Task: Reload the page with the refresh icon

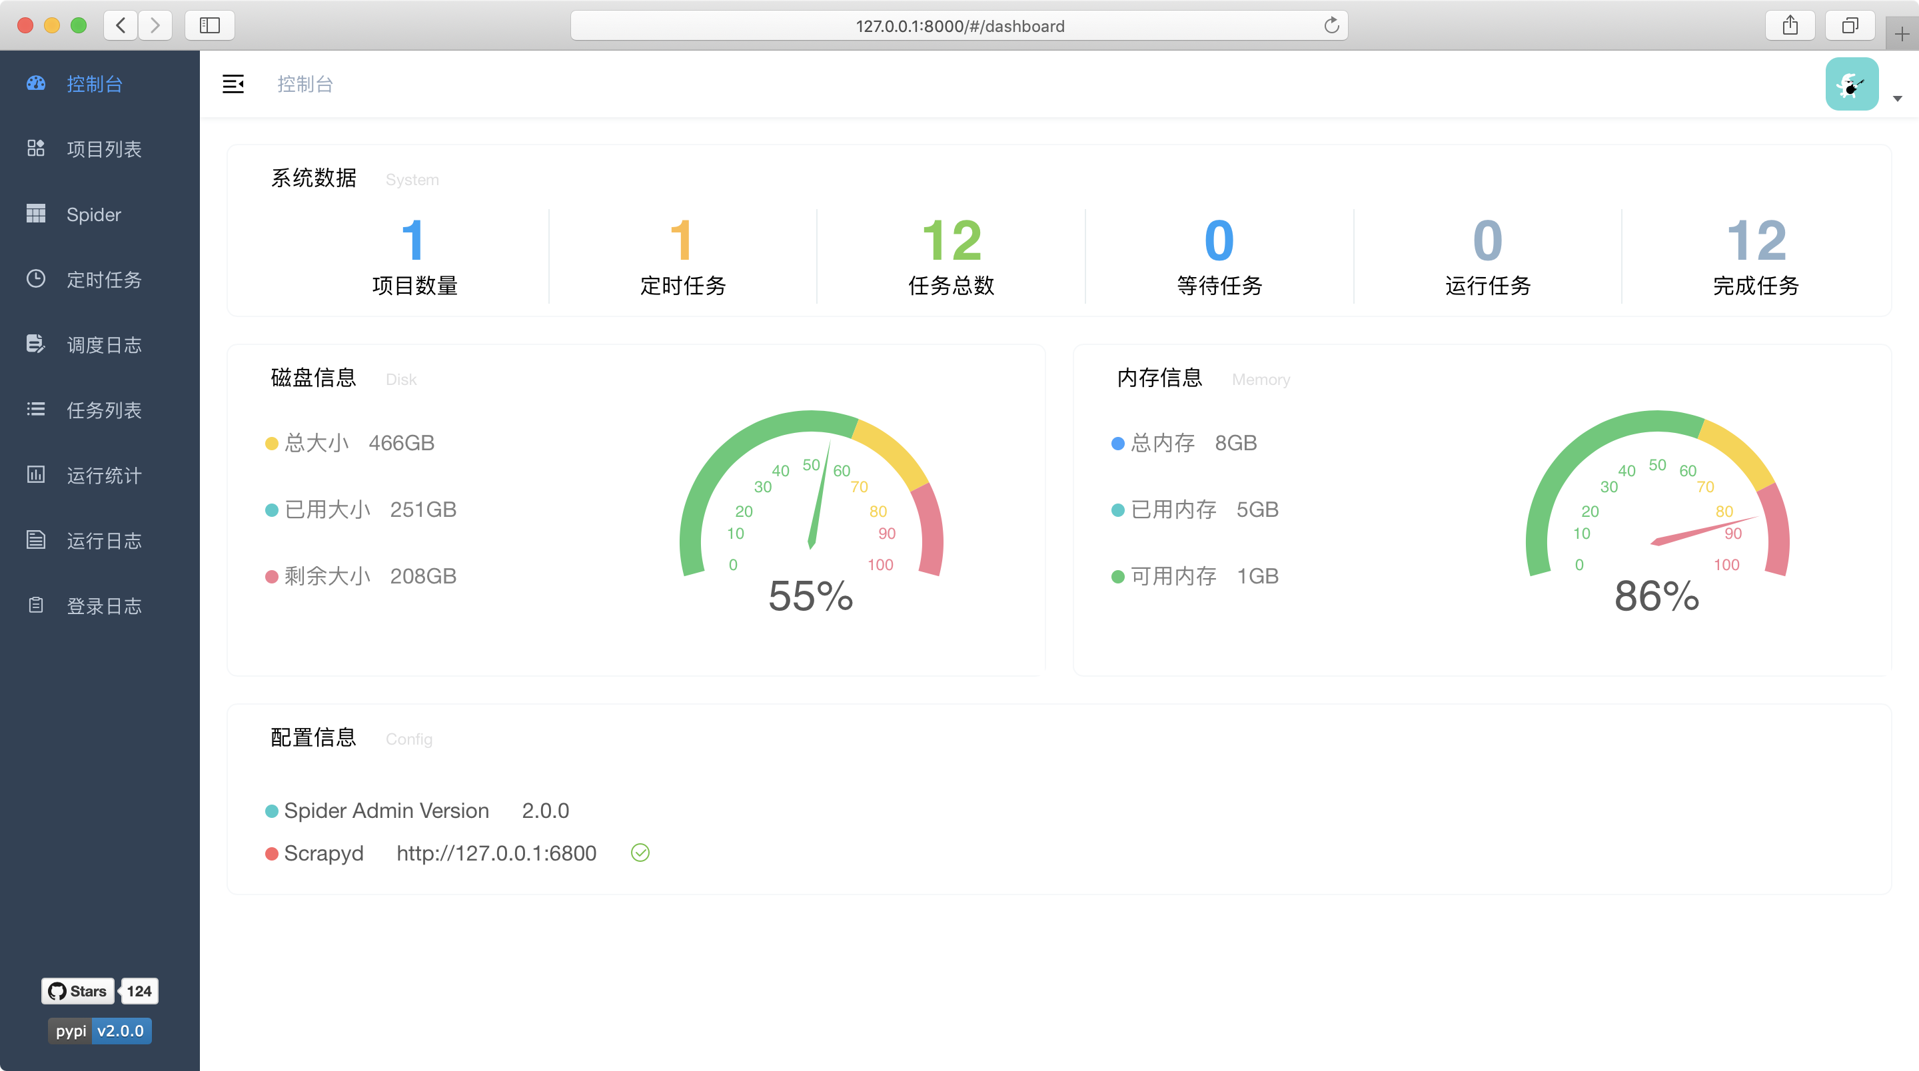Action: tap(1331, 26)
